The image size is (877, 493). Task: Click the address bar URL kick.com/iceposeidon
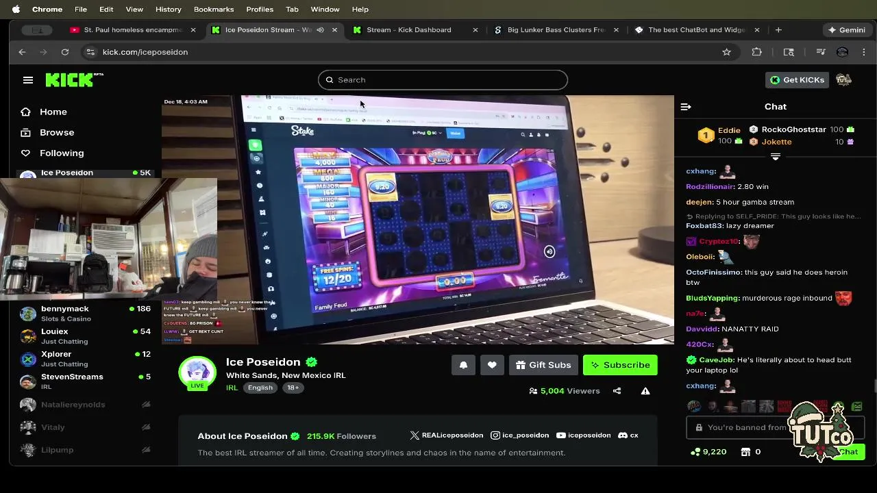click(x=145, y=52)
